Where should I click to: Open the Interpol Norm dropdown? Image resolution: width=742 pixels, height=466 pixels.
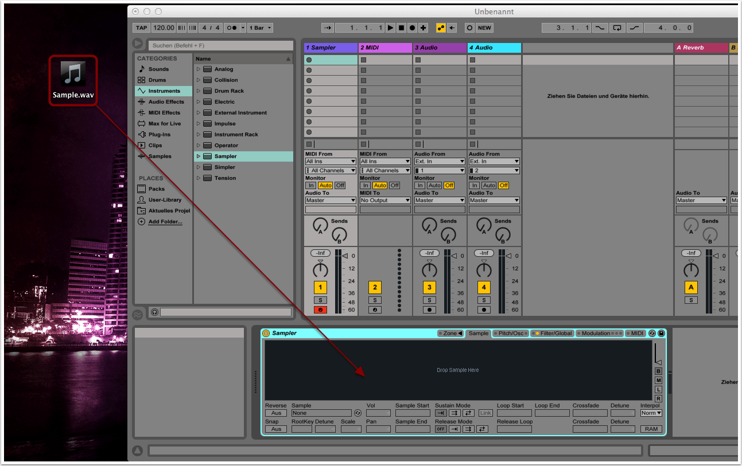pyautogui.click(x=651, y=413)
